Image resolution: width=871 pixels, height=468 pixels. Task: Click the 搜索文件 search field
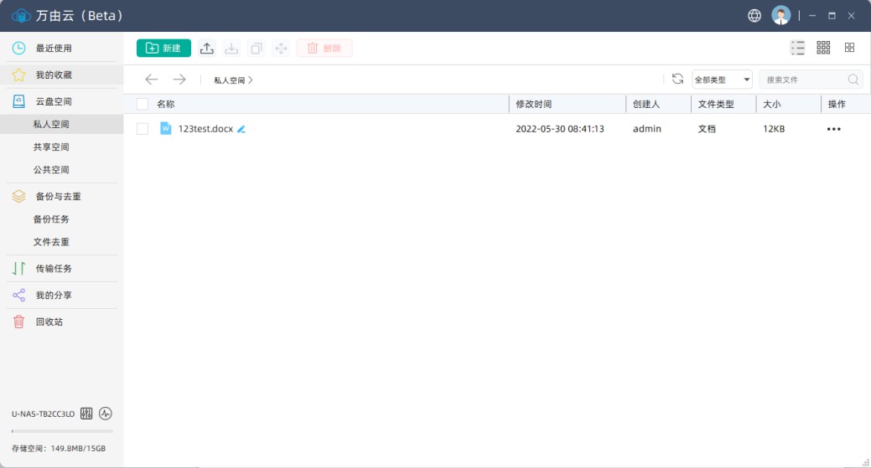click(x=804, y=80)
